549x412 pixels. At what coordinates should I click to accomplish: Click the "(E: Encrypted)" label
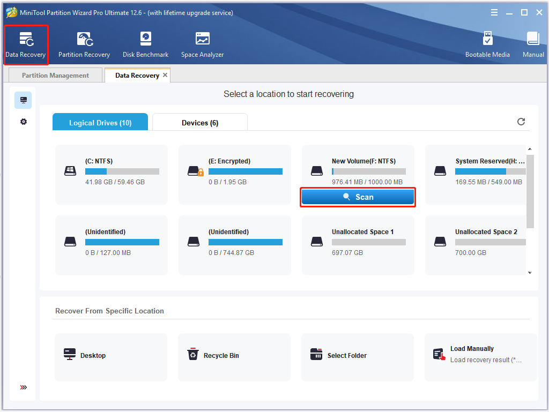pyautogui.click(x=229, y=161)
